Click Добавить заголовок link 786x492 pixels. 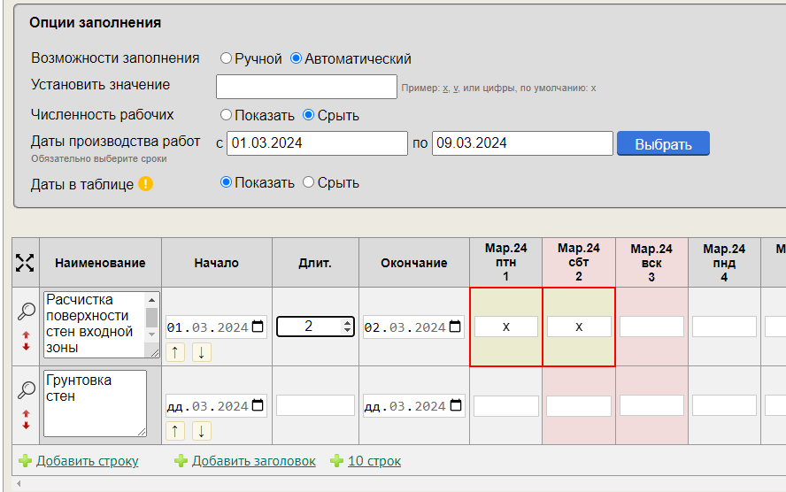pyautogui.click(x=254, y=461)
